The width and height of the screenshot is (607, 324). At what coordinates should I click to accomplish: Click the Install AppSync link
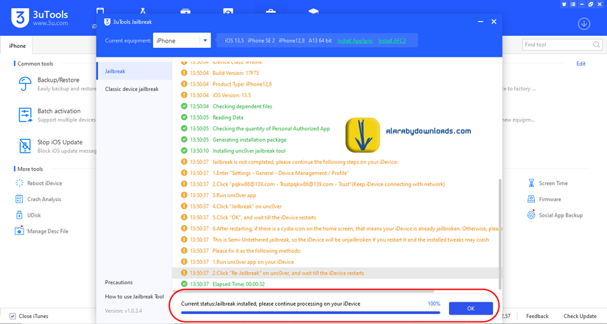coord(355,40)
